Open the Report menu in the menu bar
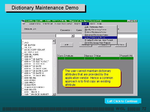Image resolution: width=150 pixels, height=112 pixels. click(x=77, y=24)
